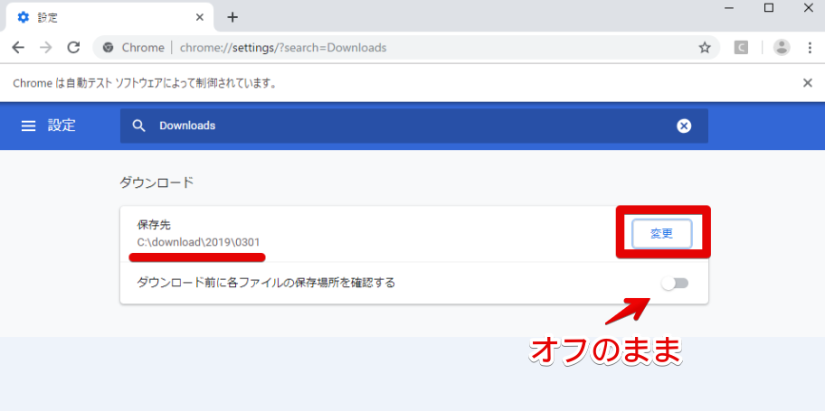Bookmark this page with the star icon
This screenshot has height=411, width=825.
pyautogui.click(x=705, y=48)
